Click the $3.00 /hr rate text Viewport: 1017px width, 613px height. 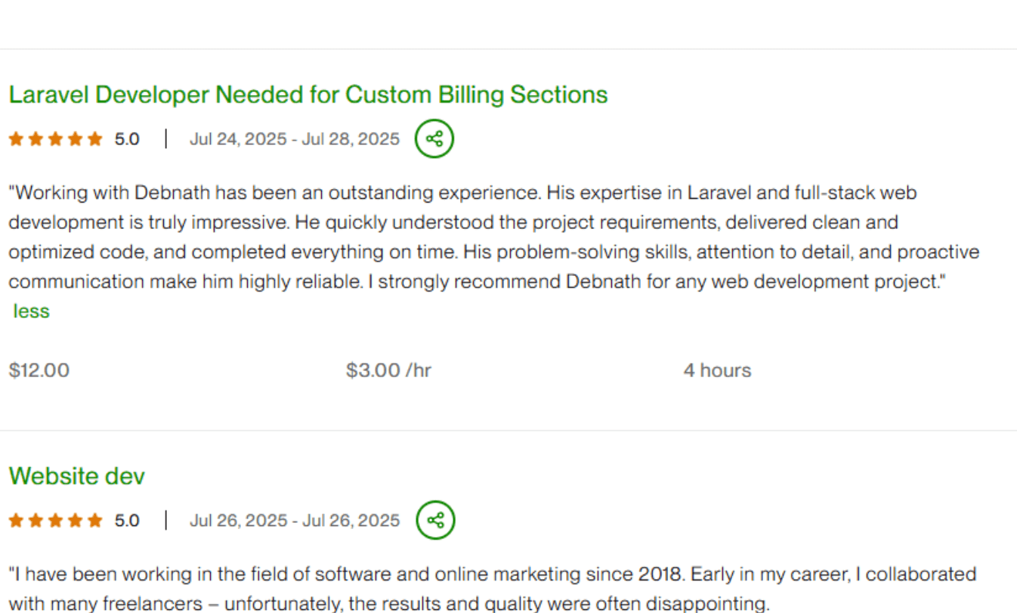[x=388, y=370]
